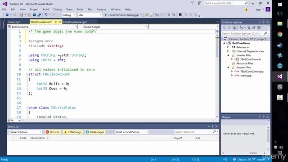Viewport: 288px width, 162px height.
Task: Toggle the 0 Errors filter button
Action: coord(53,132)
